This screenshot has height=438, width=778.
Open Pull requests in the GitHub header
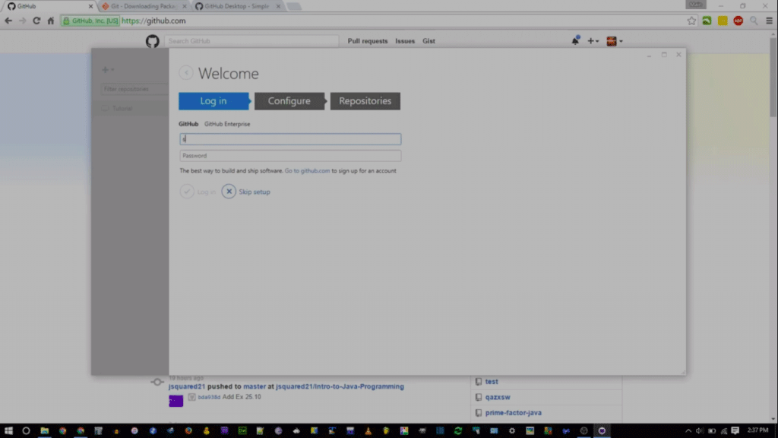[x=368, y=40]
